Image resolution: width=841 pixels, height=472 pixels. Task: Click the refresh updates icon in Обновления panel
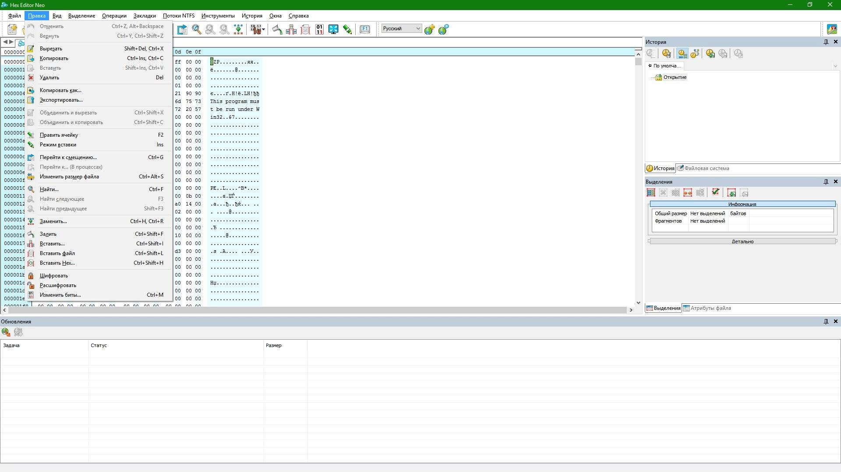pos(6,332)
